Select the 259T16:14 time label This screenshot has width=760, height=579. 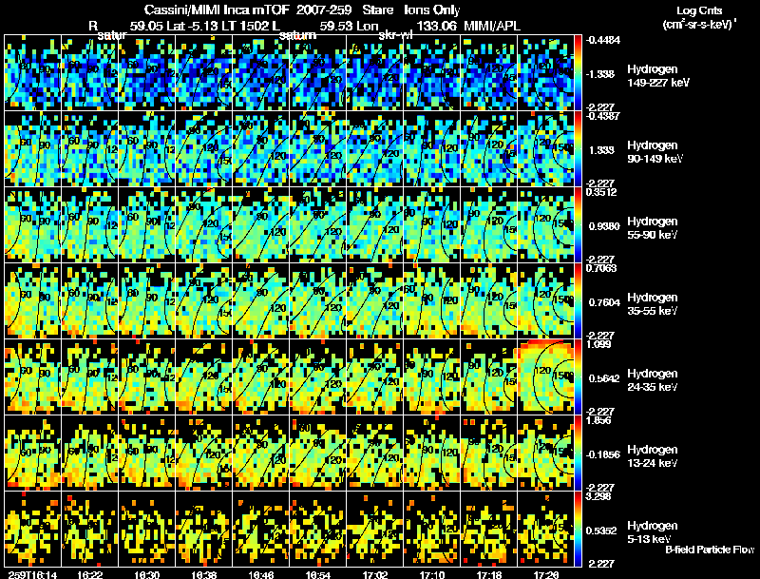(32, 574)
